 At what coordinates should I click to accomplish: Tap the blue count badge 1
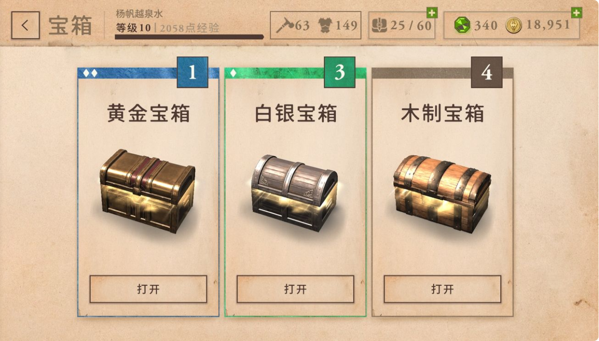tap(192, 72)
